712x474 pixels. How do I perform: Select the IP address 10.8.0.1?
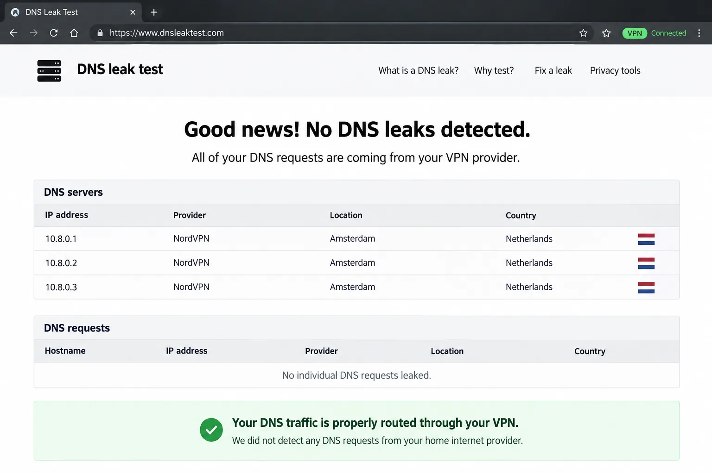click(61, 239)
